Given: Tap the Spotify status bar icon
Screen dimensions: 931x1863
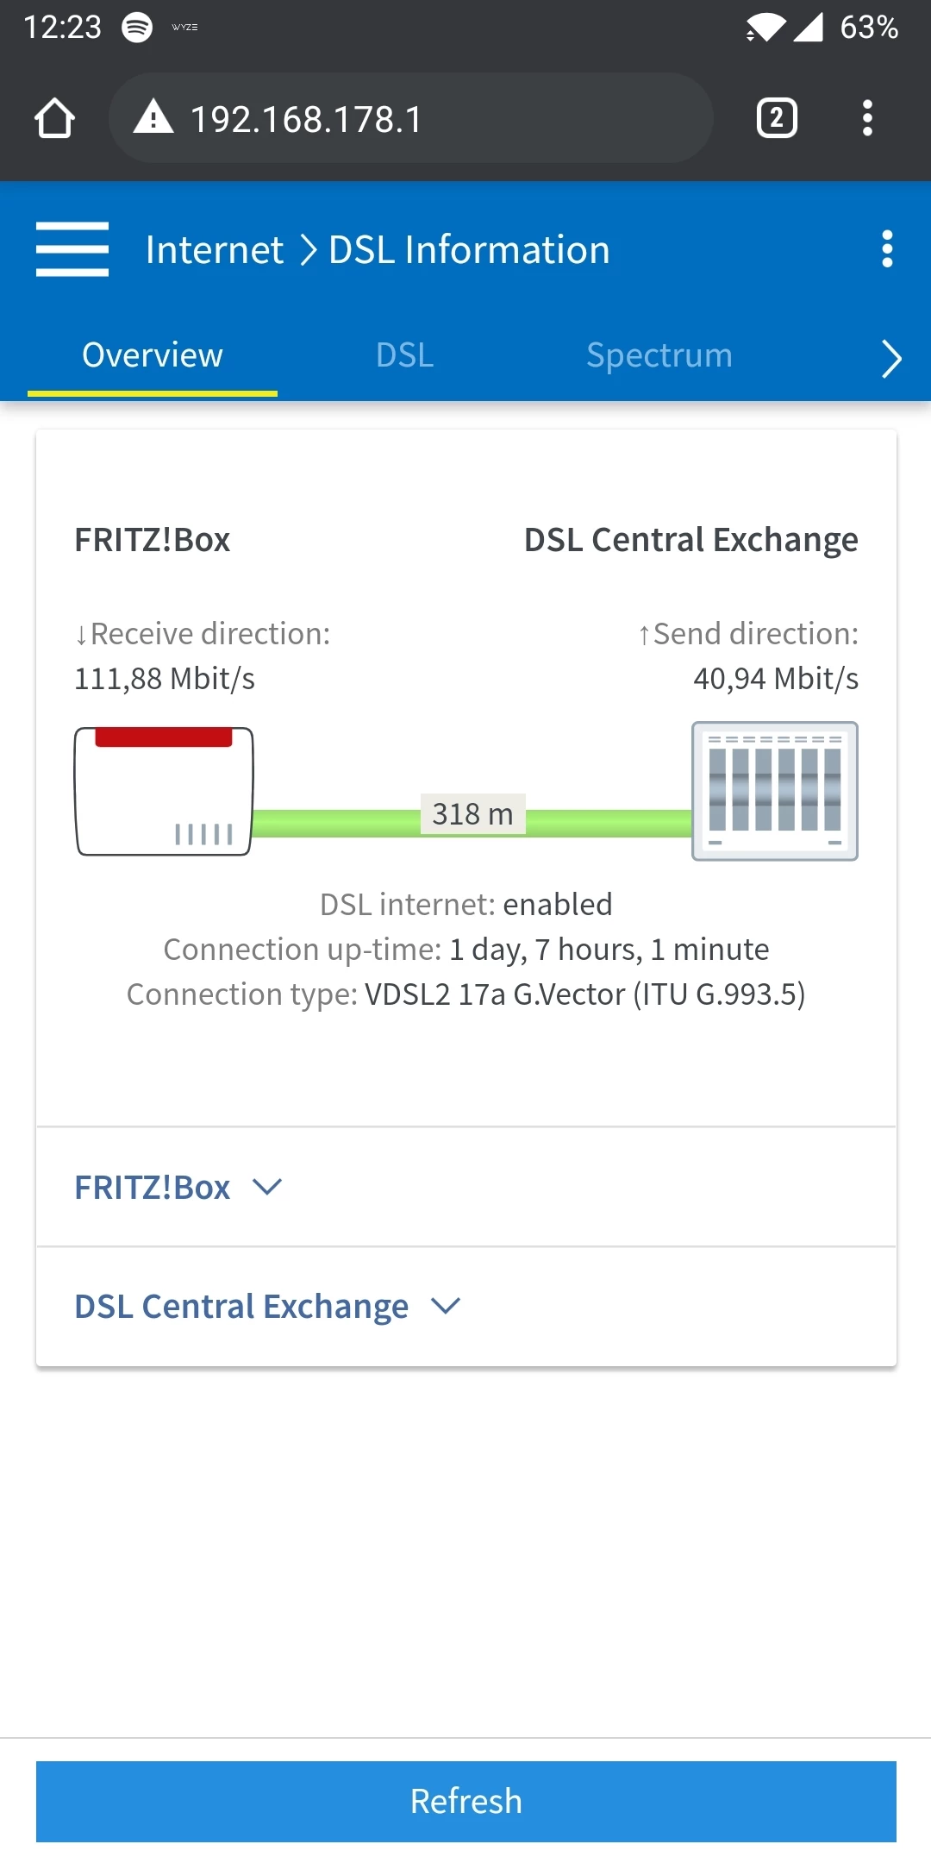Looking at the screenshot, I should pyautogui.click(x=137, y=28).
